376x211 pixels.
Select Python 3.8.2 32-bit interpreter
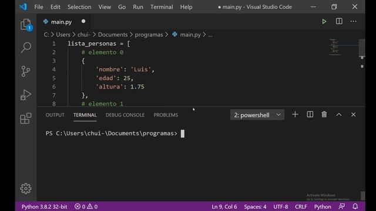(x=44, y=206)
